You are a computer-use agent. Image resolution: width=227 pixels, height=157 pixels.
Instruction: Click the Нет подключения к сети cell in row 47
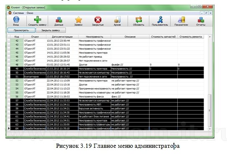[x=94, y=61]
